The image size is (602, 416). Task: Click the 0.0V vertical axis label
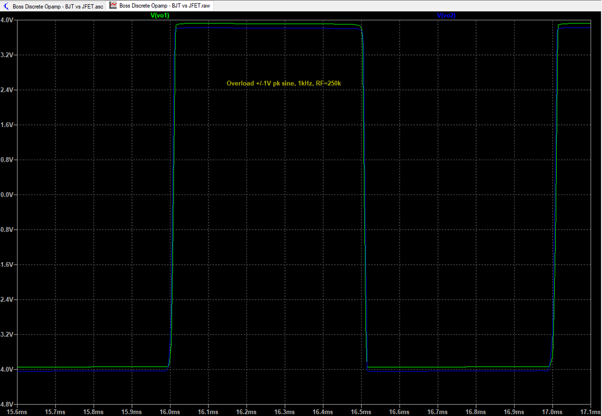click(7, 195)
